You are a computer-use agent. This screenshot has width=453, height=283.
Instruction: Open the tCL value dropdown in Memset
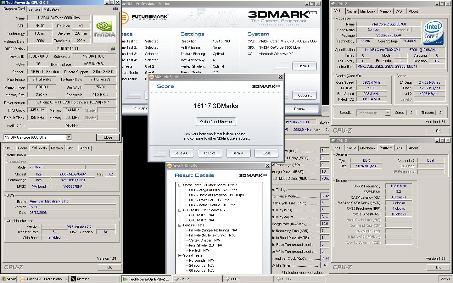point(325,151)
